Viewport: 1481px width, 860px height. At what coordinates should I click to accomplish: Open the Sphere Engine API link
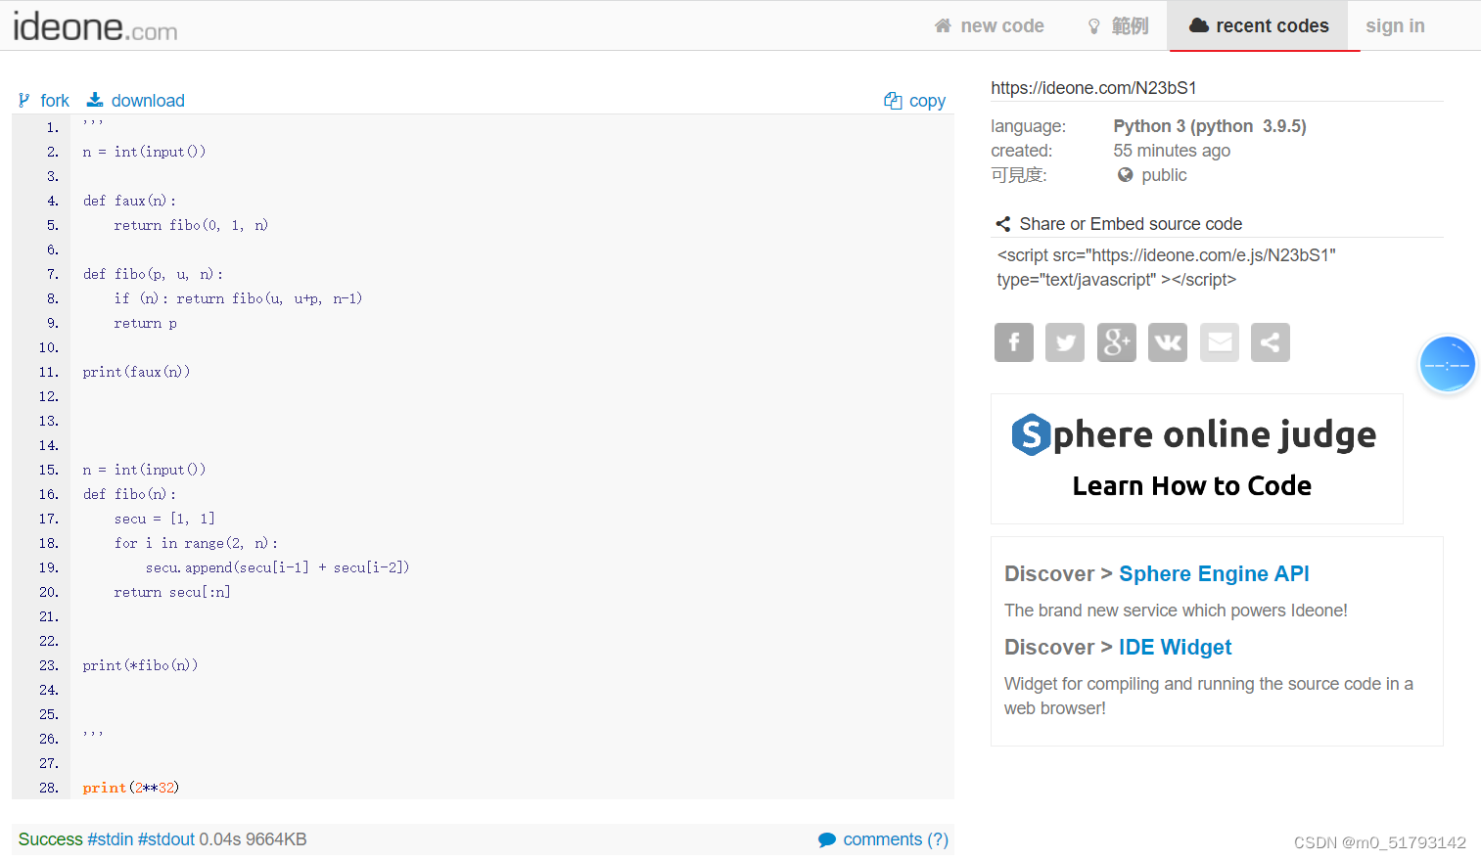1214,573
